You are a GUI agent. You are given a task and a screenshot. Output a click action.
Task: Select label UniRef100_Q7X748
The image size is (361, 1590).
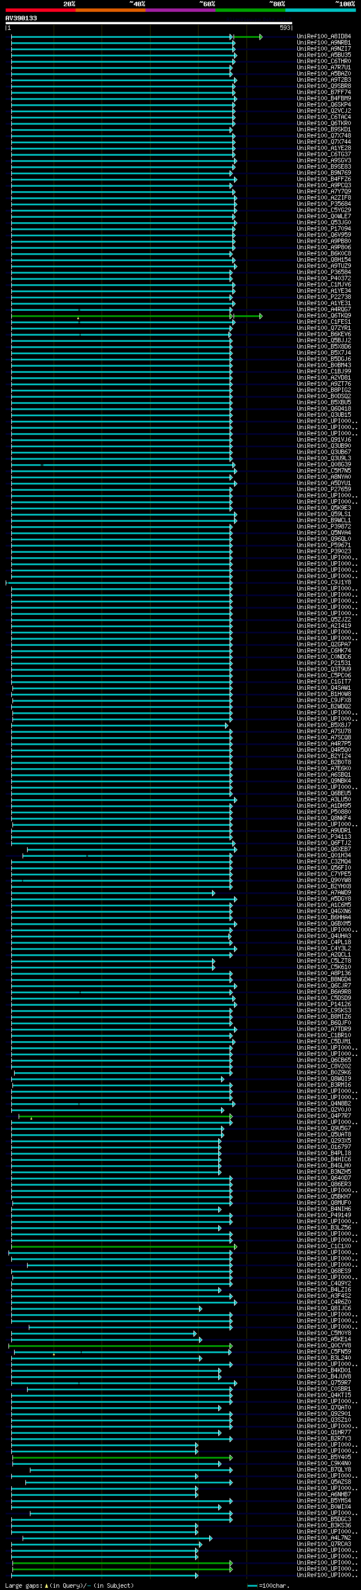(324, 136)
